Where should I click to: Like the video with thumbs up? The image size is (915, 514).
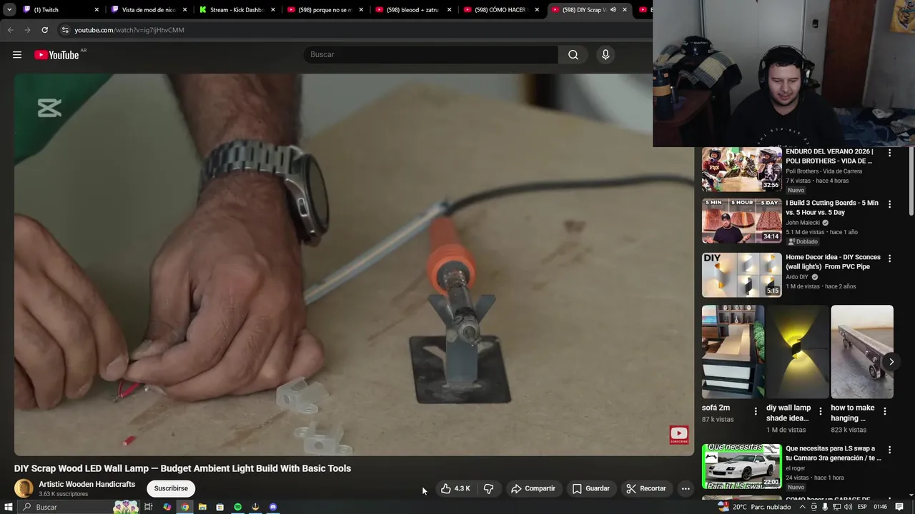[455, 488]
